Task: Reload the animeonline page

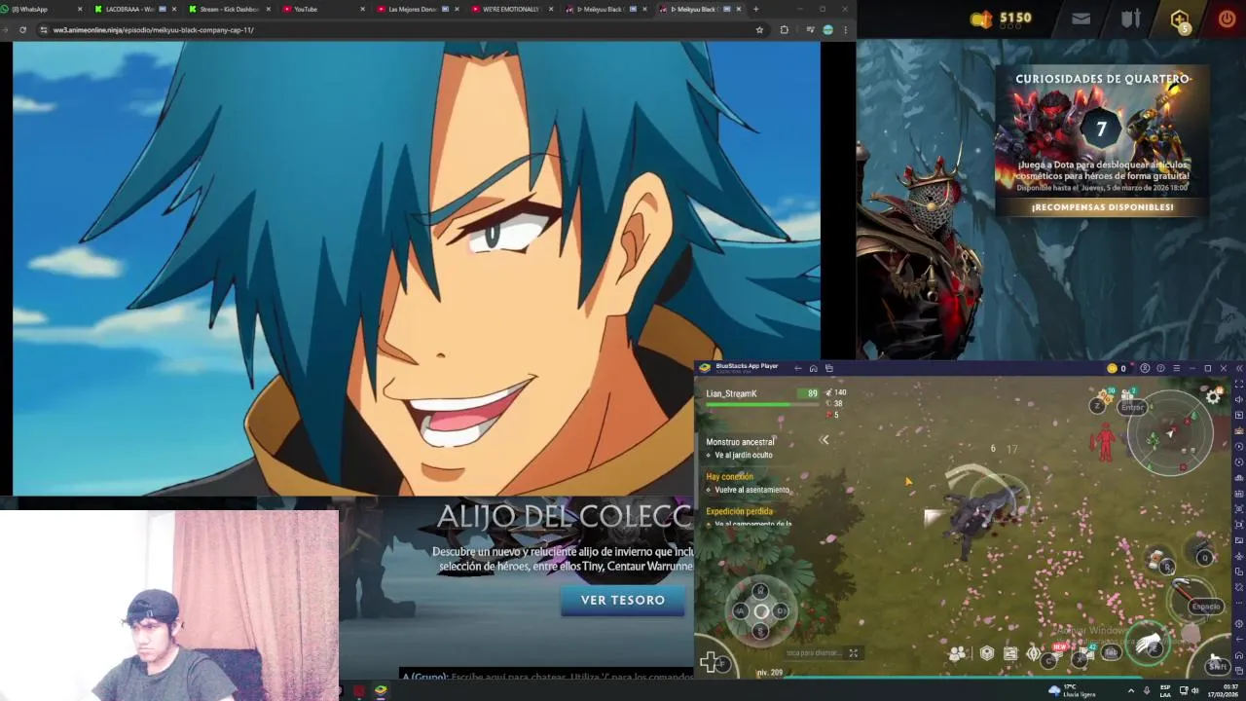Action: 22,29
